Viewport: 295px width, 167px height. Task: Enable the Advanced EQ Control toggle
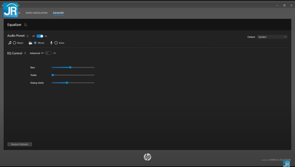click(x=48, y=53)
